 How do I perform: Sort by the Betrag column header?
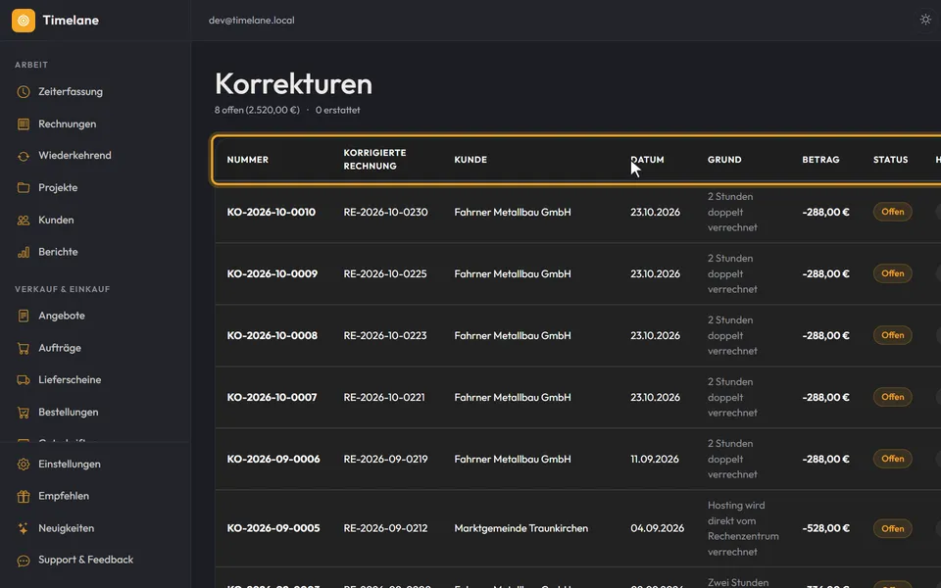(x=820, y=160)
